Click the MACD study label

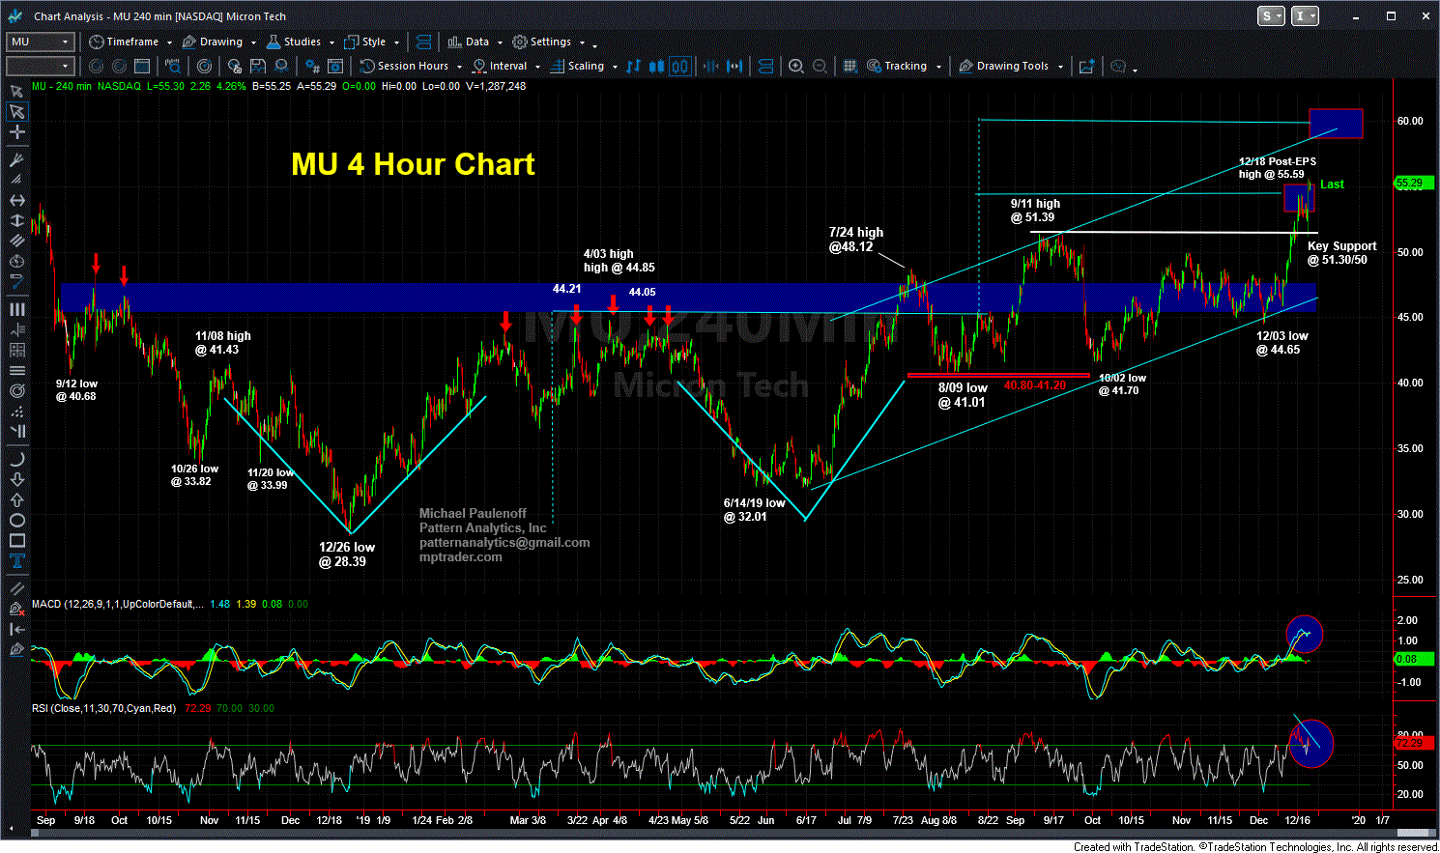point(117,604)
